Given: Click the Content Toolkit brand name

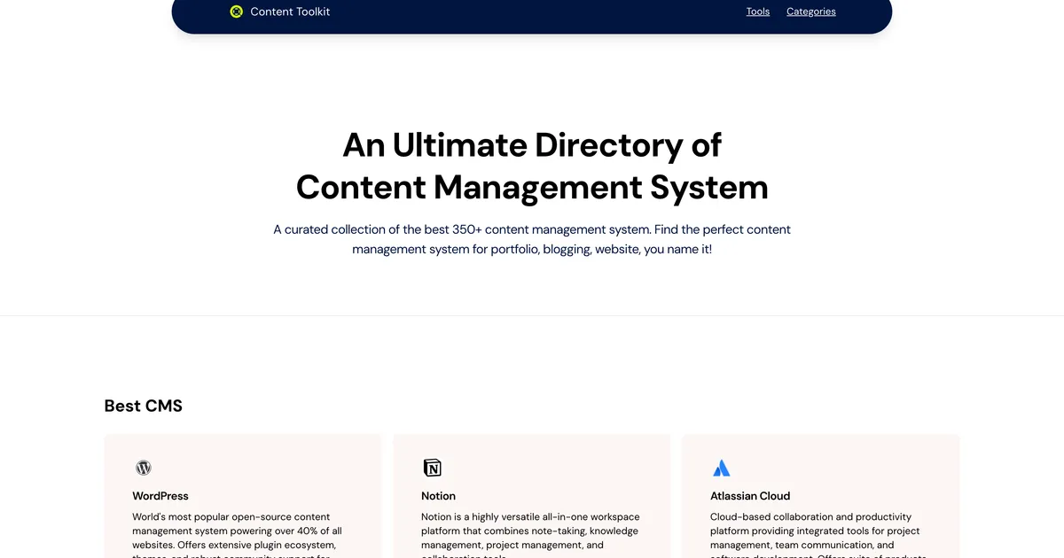Looking at the screenshot, I should [x=290, y=12].
